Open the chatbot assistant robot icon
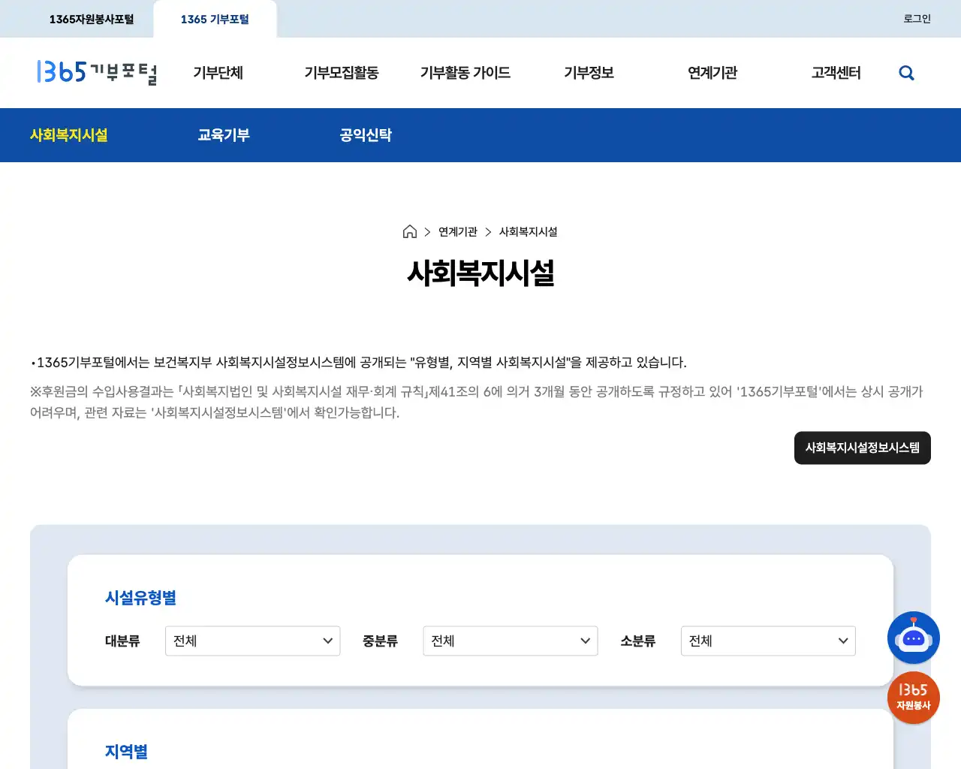This screenshot has height=769, width=961. (913, 638)
